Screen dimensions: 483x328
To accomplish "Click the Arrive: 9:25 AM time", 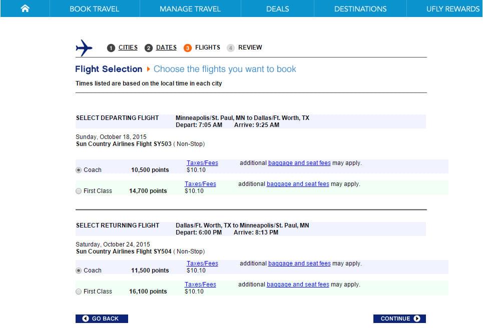I will click(x=257, y=125).
